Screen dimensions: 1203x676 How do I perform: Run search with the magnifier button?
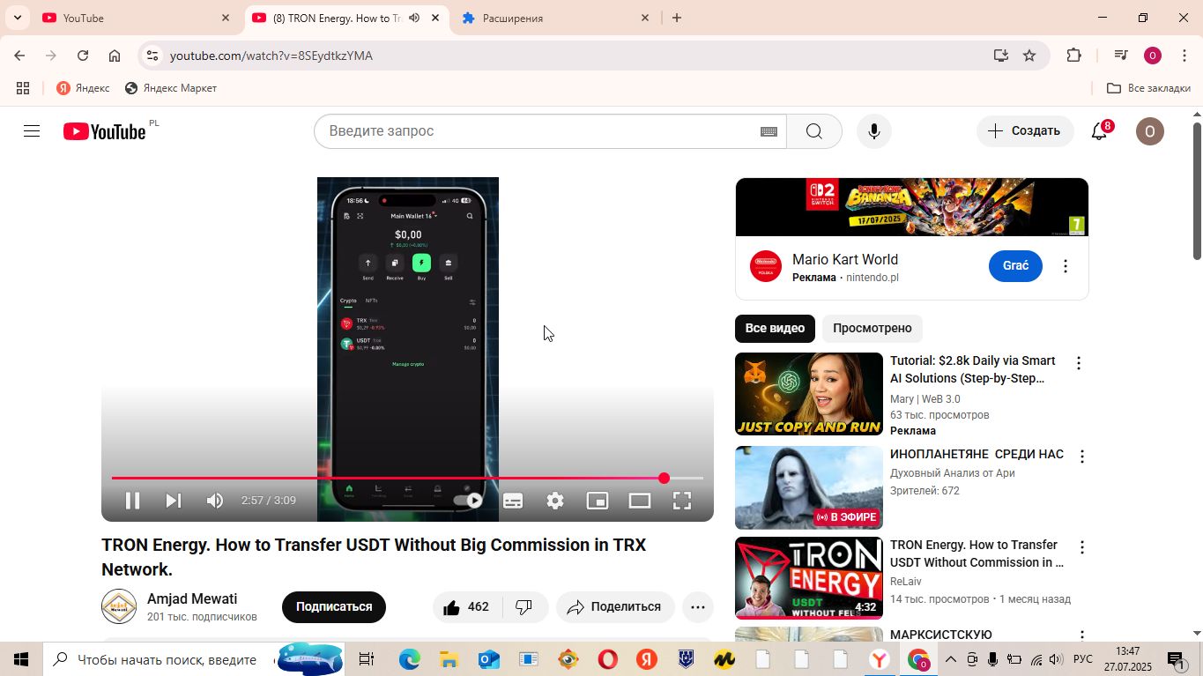click(x=814, y=131)
